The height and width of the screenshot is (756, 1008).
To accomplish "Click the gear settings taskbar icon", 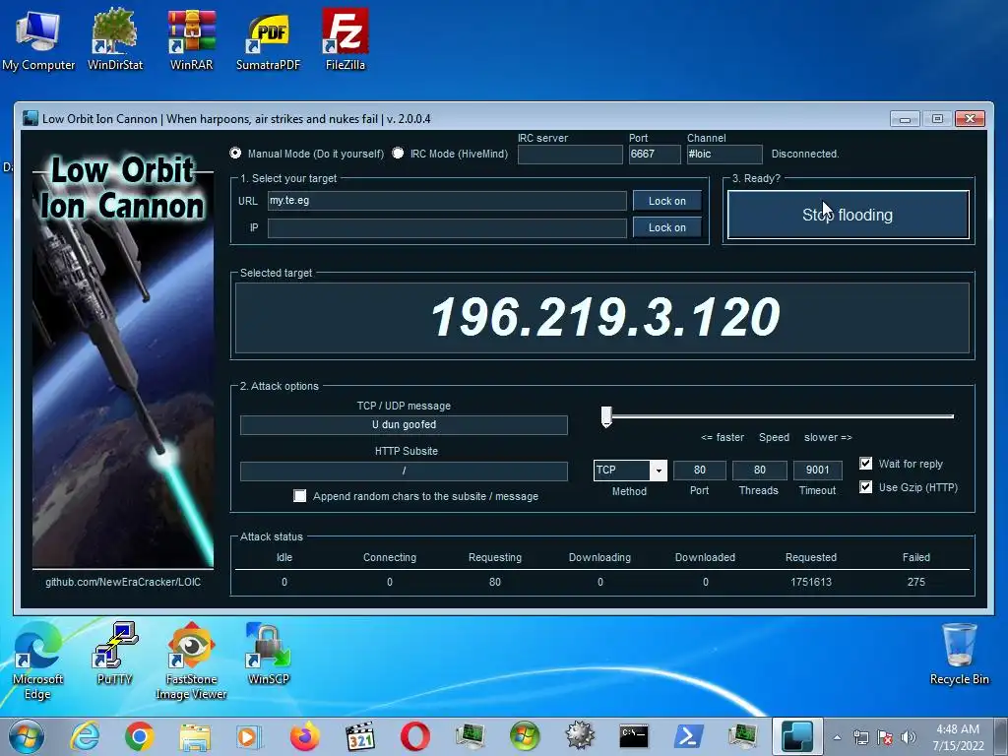I will [579, 736].
